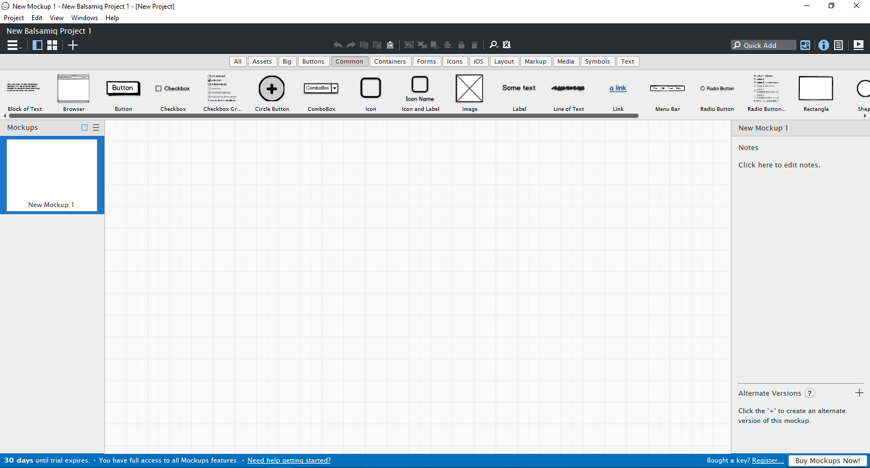Open the zoom magnifier dropdown
The width and height of the screenshot is (870, 468).
[494, 45]
